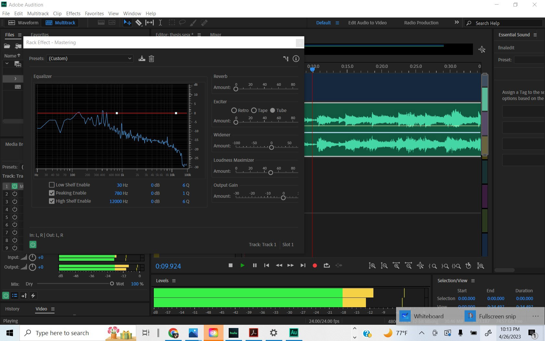The width and height of the screenshot is (545, 341).
Task: Select the Retro exciter mode
Action: pyautogui.click(x=234, y=110)
